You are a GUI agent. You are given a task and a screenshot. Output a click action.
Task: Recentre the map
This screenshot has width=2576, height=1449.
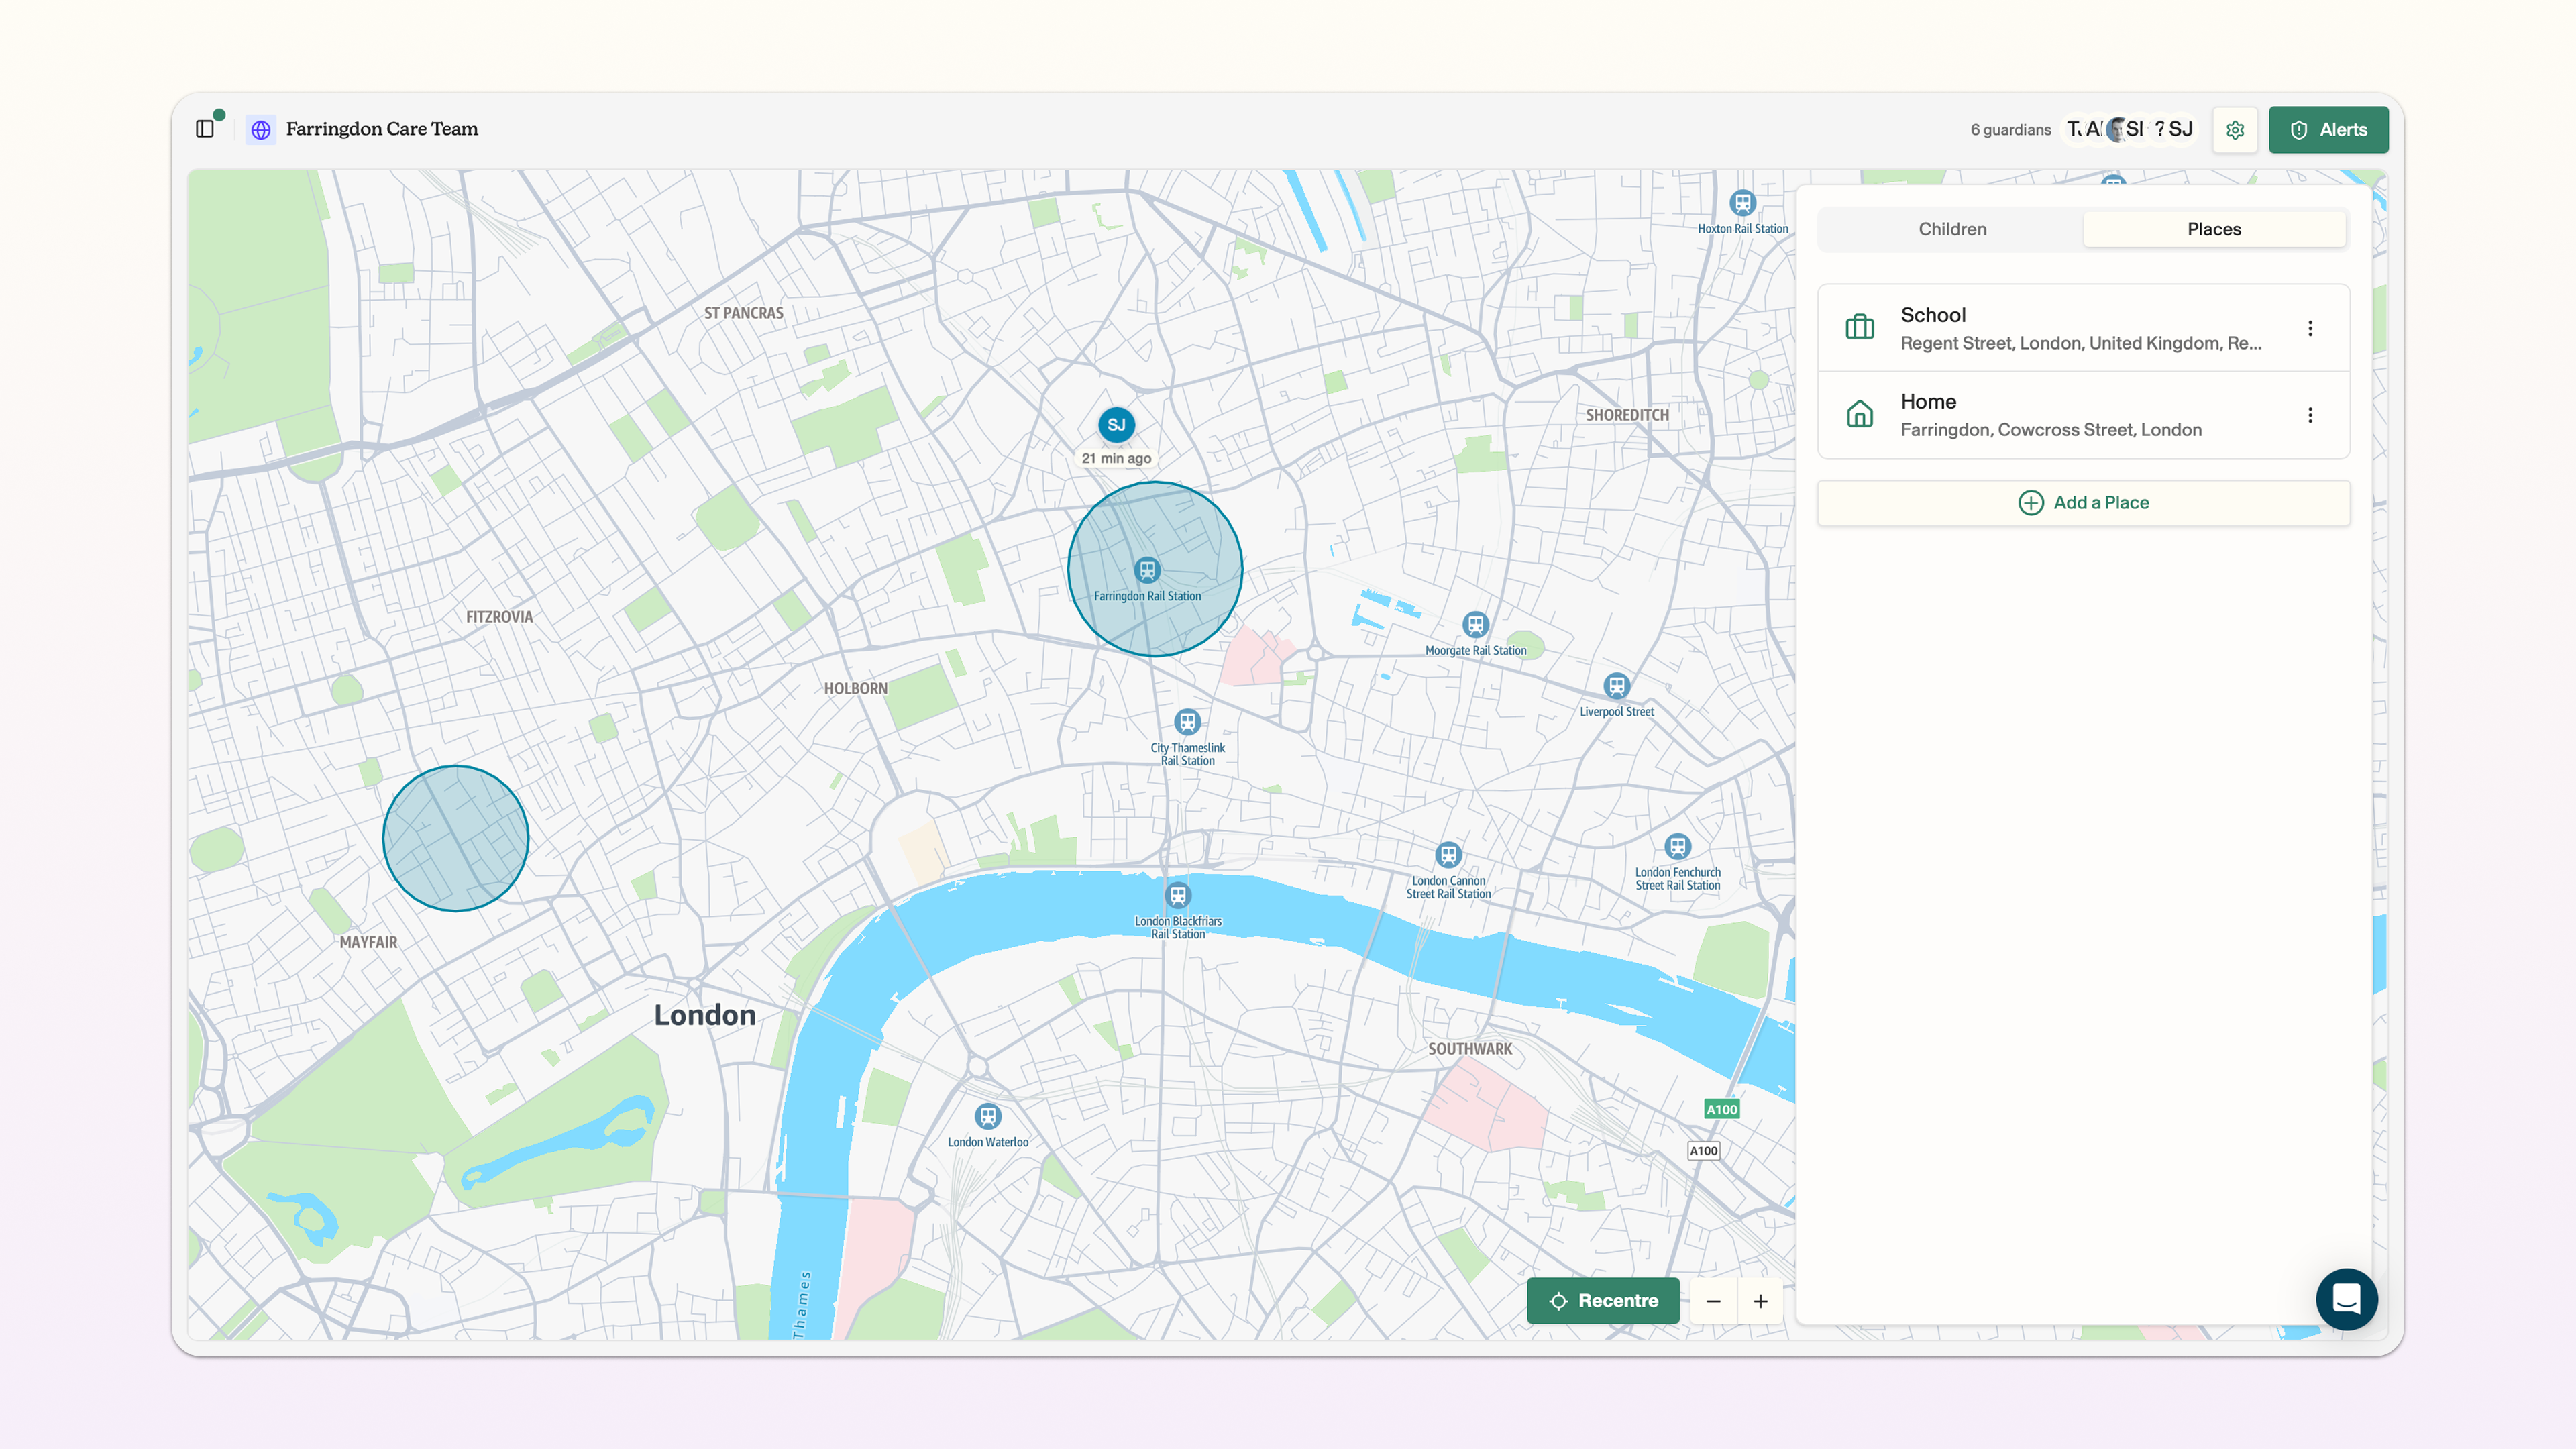click(1603, 1300)
